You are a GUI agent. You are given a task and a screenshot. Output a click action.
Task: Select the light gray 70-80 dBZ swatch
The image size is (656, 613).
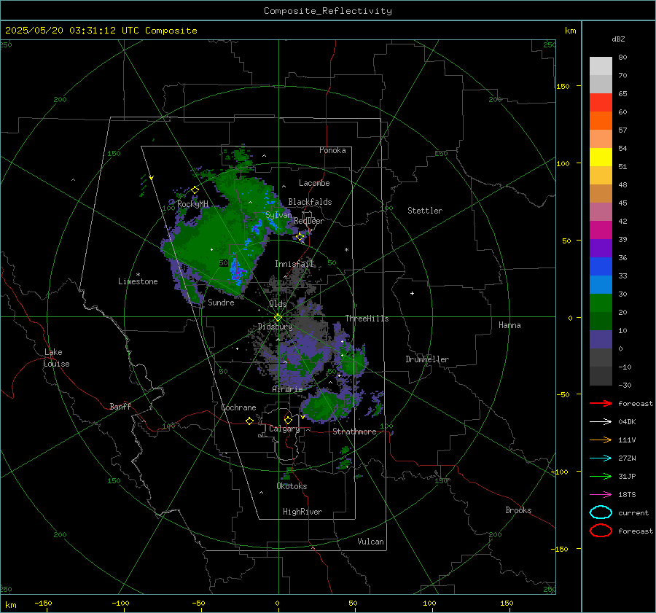click(601, 66)
